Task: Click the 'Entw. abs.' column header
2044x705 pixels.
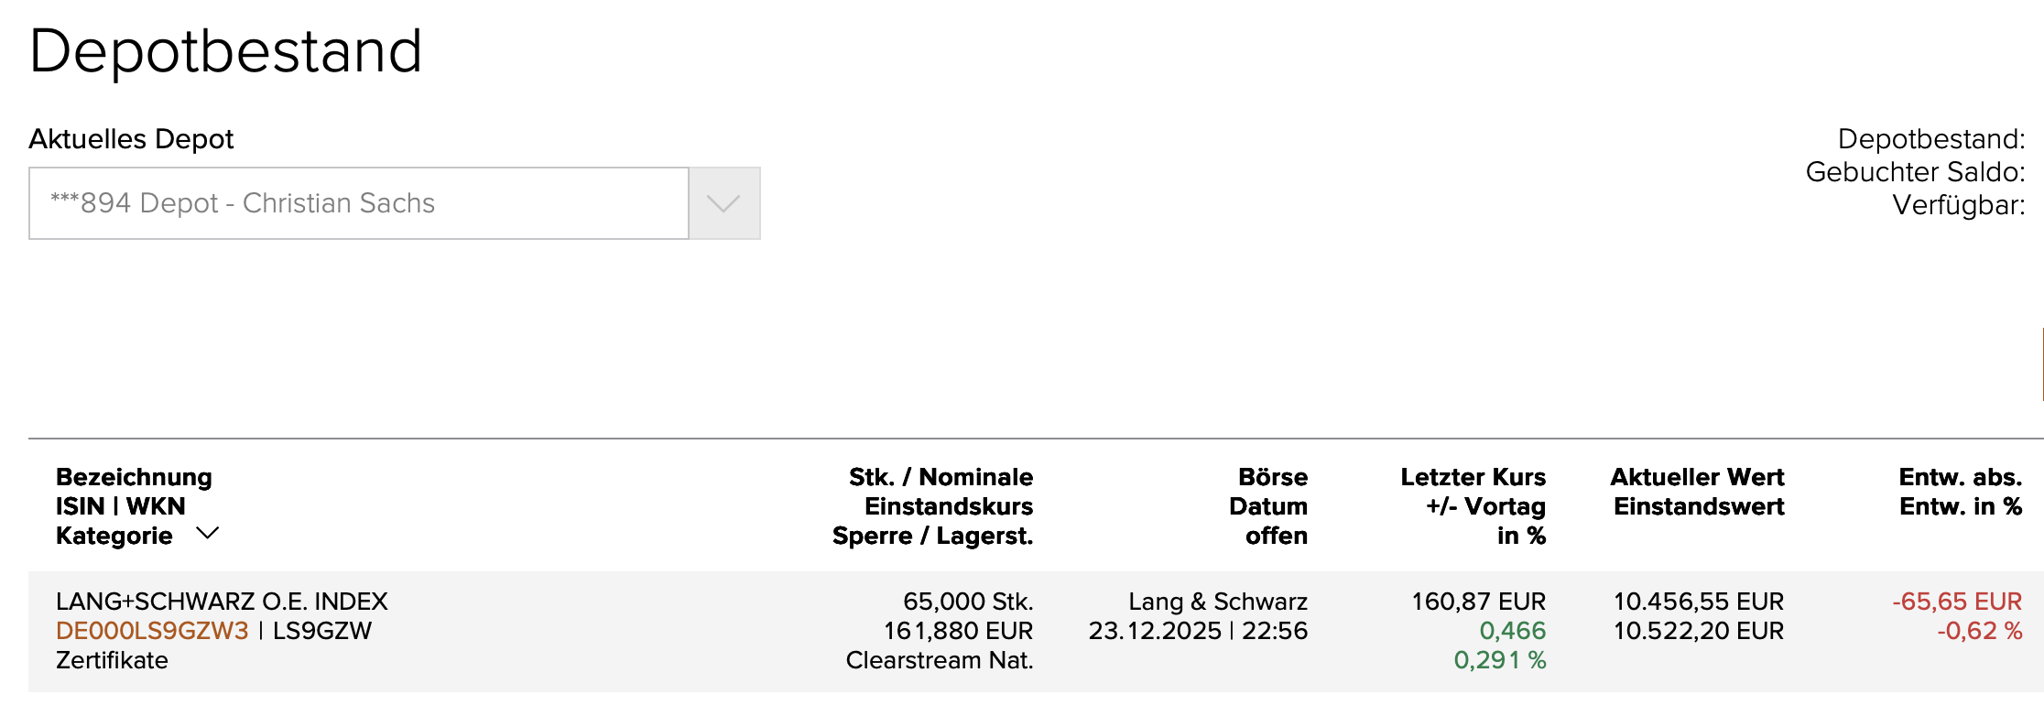Action: [1960, 477]
